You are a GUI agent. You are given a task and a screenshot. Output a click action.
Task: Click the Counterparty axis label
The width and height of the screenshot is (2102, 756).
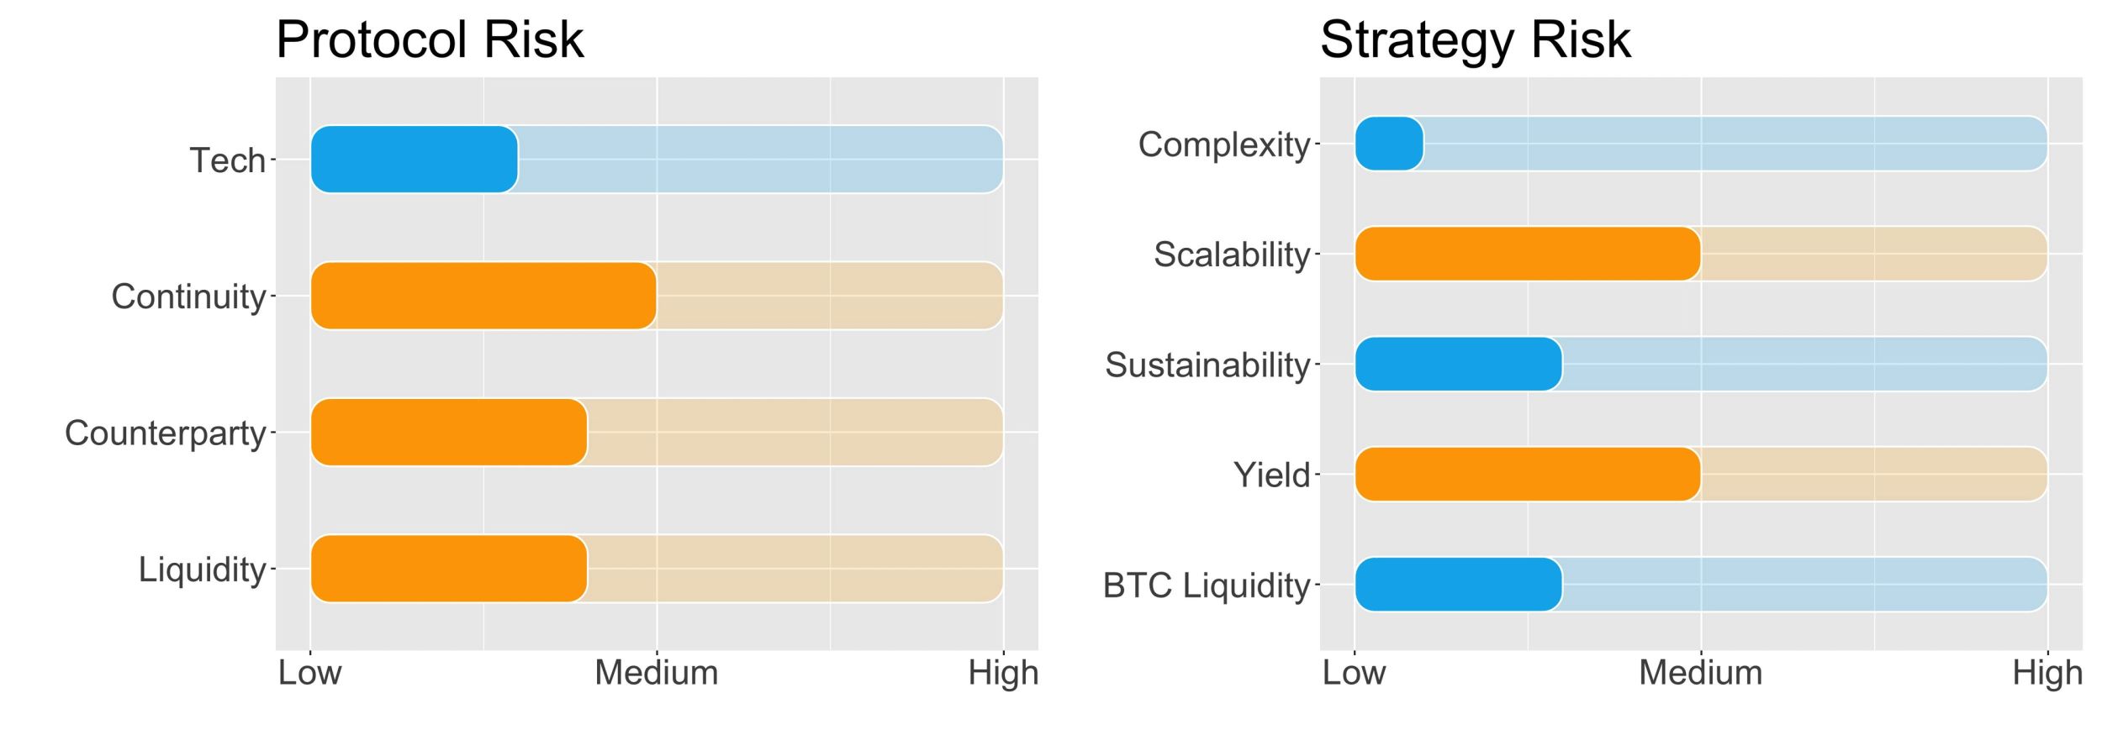point(166,433)
